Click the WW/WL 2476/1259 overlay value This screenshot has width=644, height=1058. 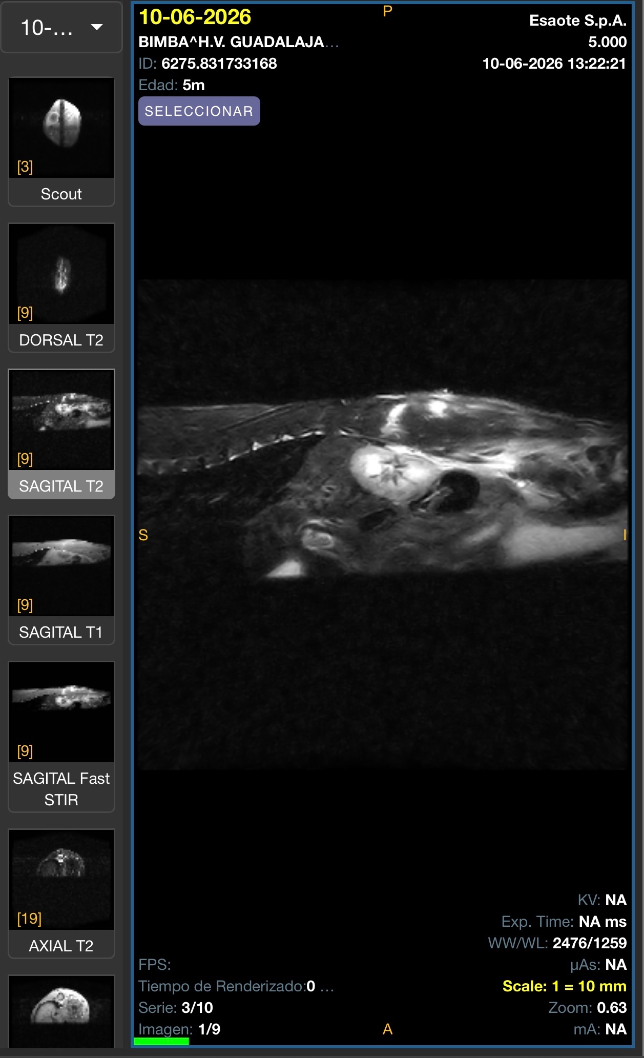tap(557, 943)
